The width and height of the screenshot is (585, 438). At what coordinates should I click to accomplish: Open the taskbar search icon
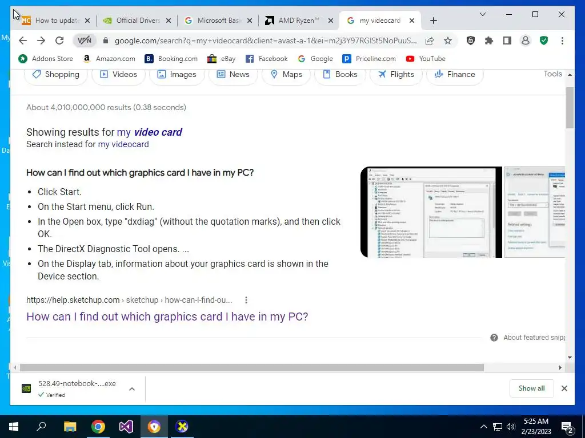coord(41,427)
